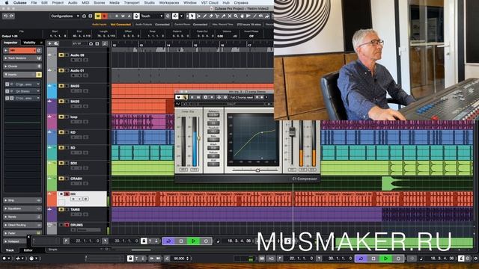This screenshot has width=479, height=269.
Task: Select the Glue tool
Action: (x=223, y=16)
